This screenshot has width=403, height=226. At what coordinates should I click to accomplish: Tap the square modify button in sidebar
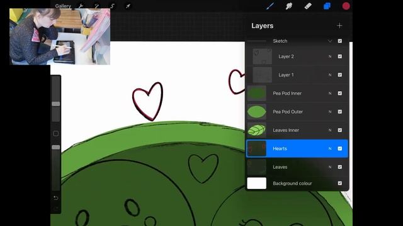coord(56,134)
